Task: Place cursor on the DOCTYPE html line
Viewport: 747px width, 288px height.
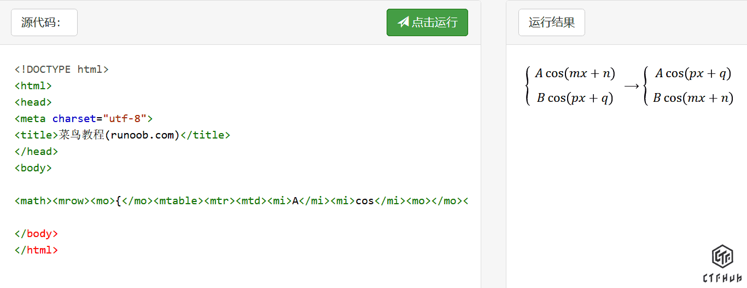Action: click(x=61, y=70)
